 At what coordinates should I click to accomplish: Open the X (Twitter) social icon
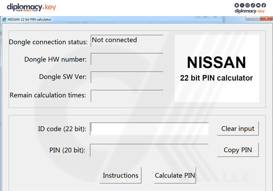click(x=242, y=5)
